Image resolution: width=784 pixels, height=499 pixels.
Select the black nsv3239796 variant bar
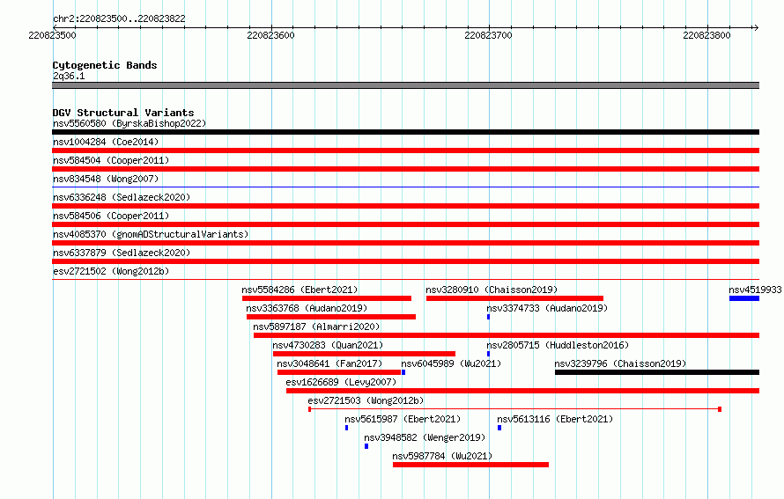point(657,372)
